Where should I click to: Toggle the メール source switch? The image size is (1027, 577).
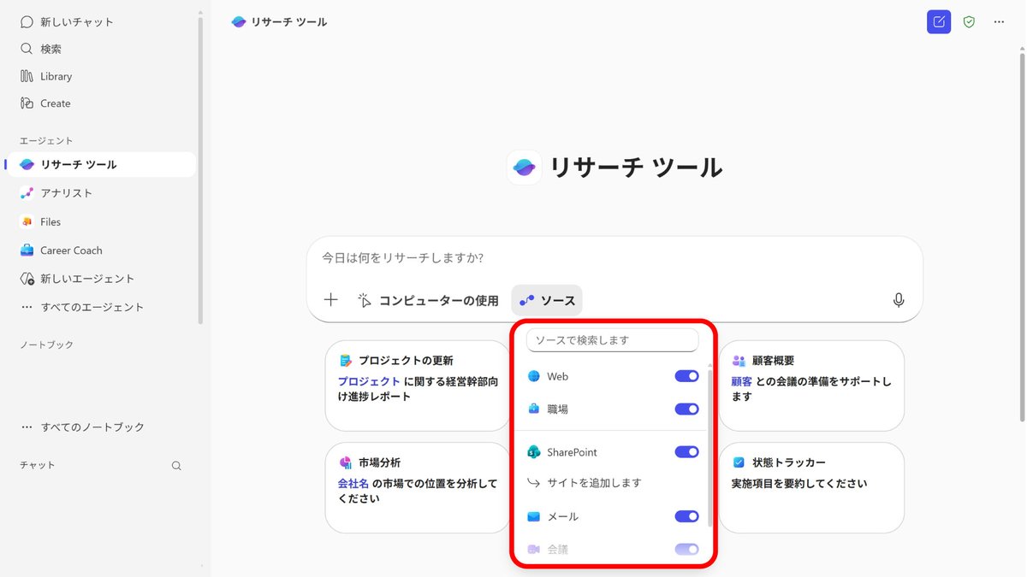click(686, 516)
